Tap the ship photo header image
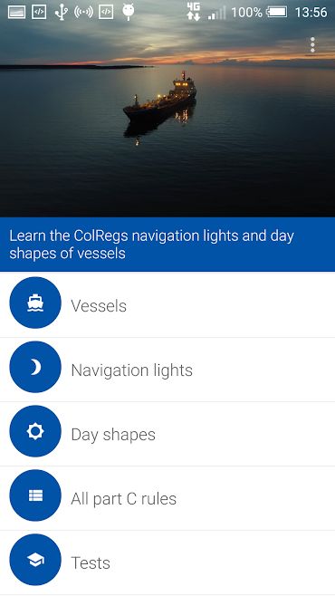 167,114
